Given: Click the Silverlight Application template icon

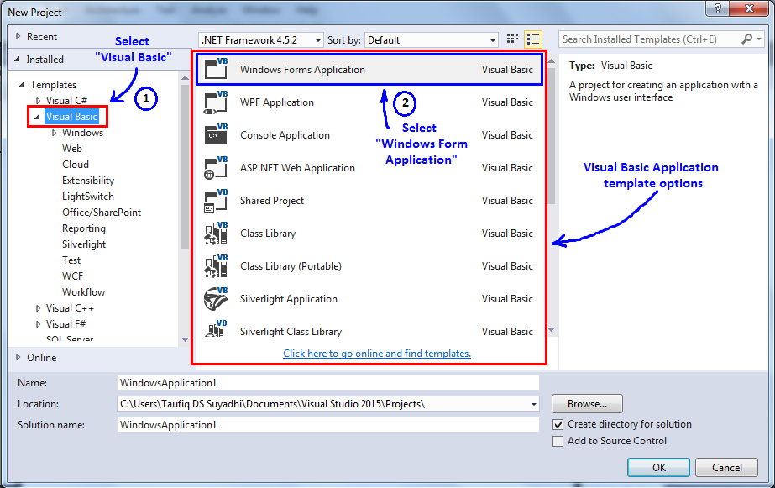Looking at the screenshot, I should click(216, 299).
